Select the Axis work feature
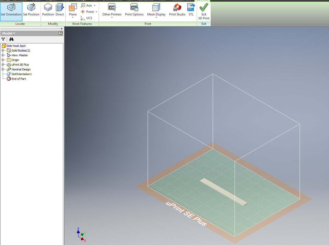The height and width of the screenshot is (245, 329). 87,5
